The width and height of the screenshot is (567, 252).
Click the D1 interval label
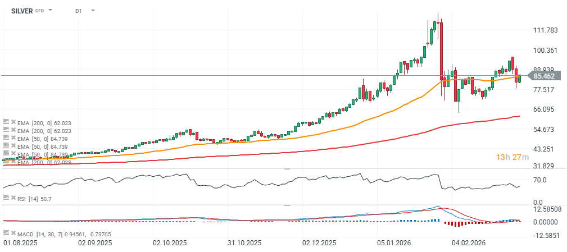pyautogui.click(x=79, y=10)
